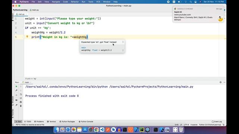Open the TODO tool window
The height and width of the screenshot is (134, 239).
tap(28, 122)
